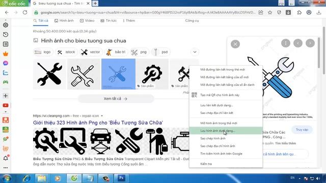Choose 'Tạo mã QR cho hình ảnh này'
Screen dimensions: 326x183
tap(226, 95)
